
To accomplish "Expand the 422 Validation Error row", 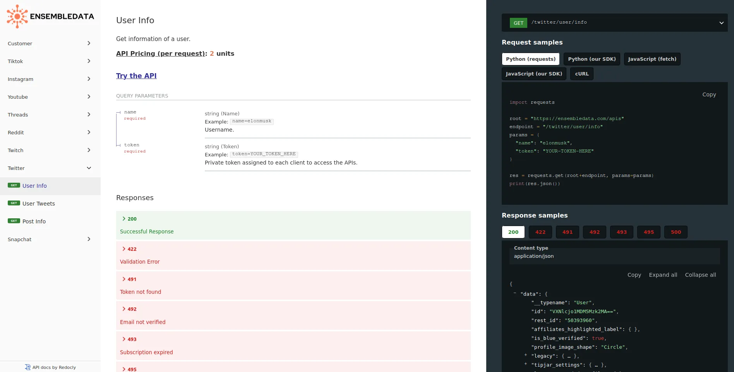I will pos(293,255).
